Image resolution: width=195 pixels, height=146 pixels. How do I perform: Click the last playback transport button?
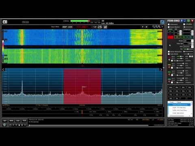click(x=25, y=125)
